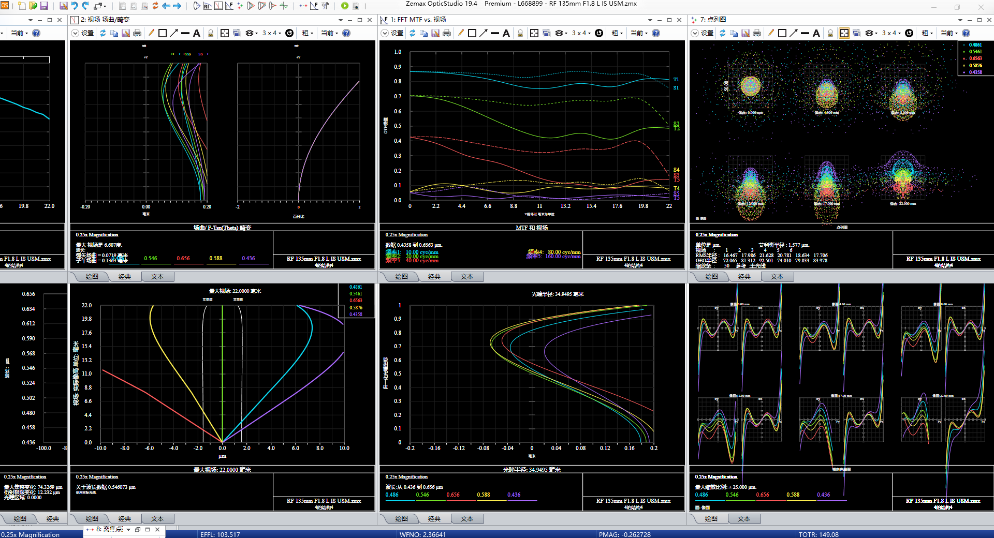This screenshot has width=994, height=538.
Task: Toggle active cursor in field curvature window
Action: click(x=225, y=33)
